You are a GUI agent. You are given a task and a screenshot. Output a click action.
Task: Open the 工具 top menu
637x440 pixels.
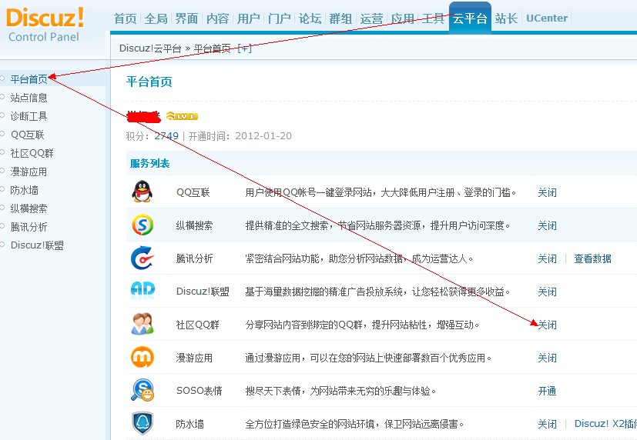coord(433,18)
